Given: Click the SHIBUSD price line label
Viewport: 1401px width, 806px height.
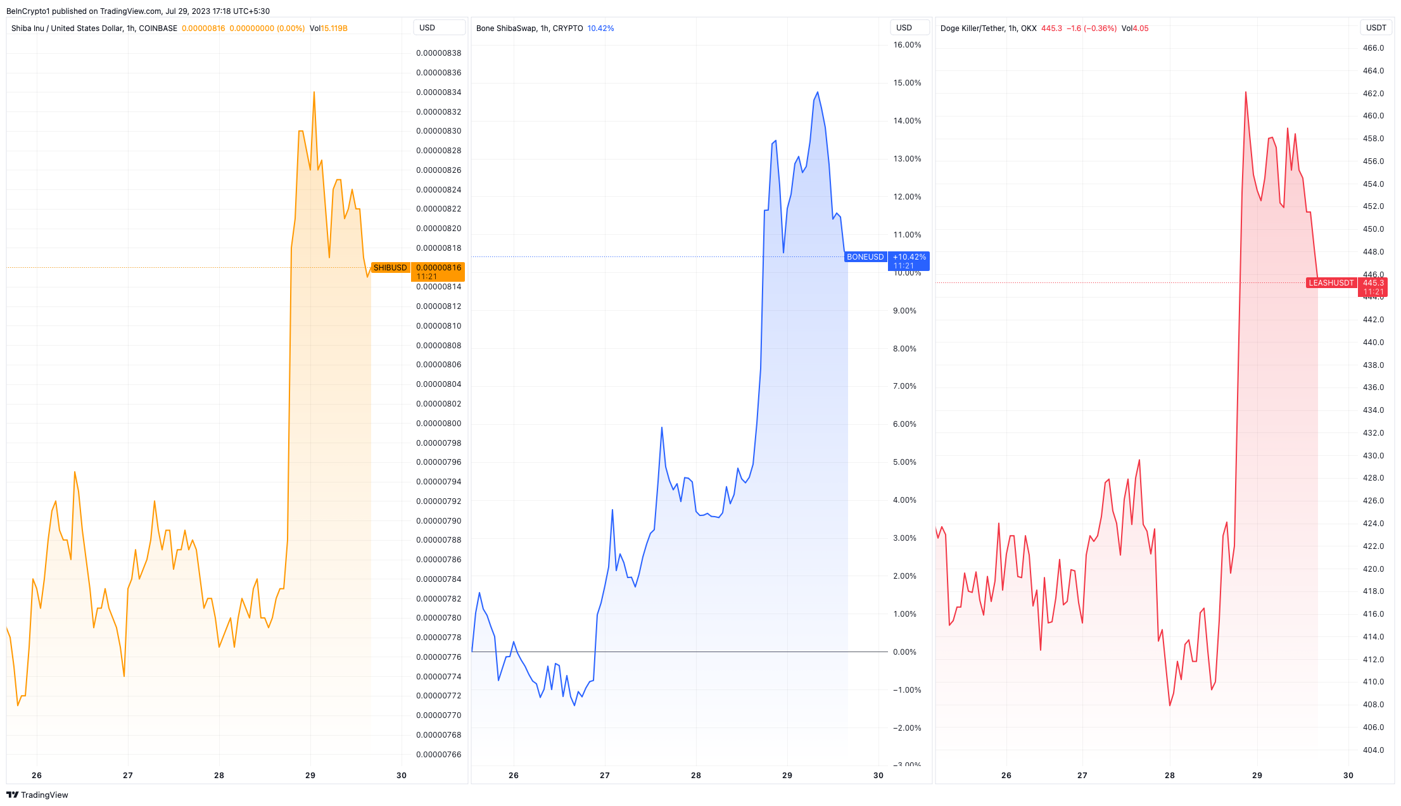Looking at the screenshot, I should (390, 268).
